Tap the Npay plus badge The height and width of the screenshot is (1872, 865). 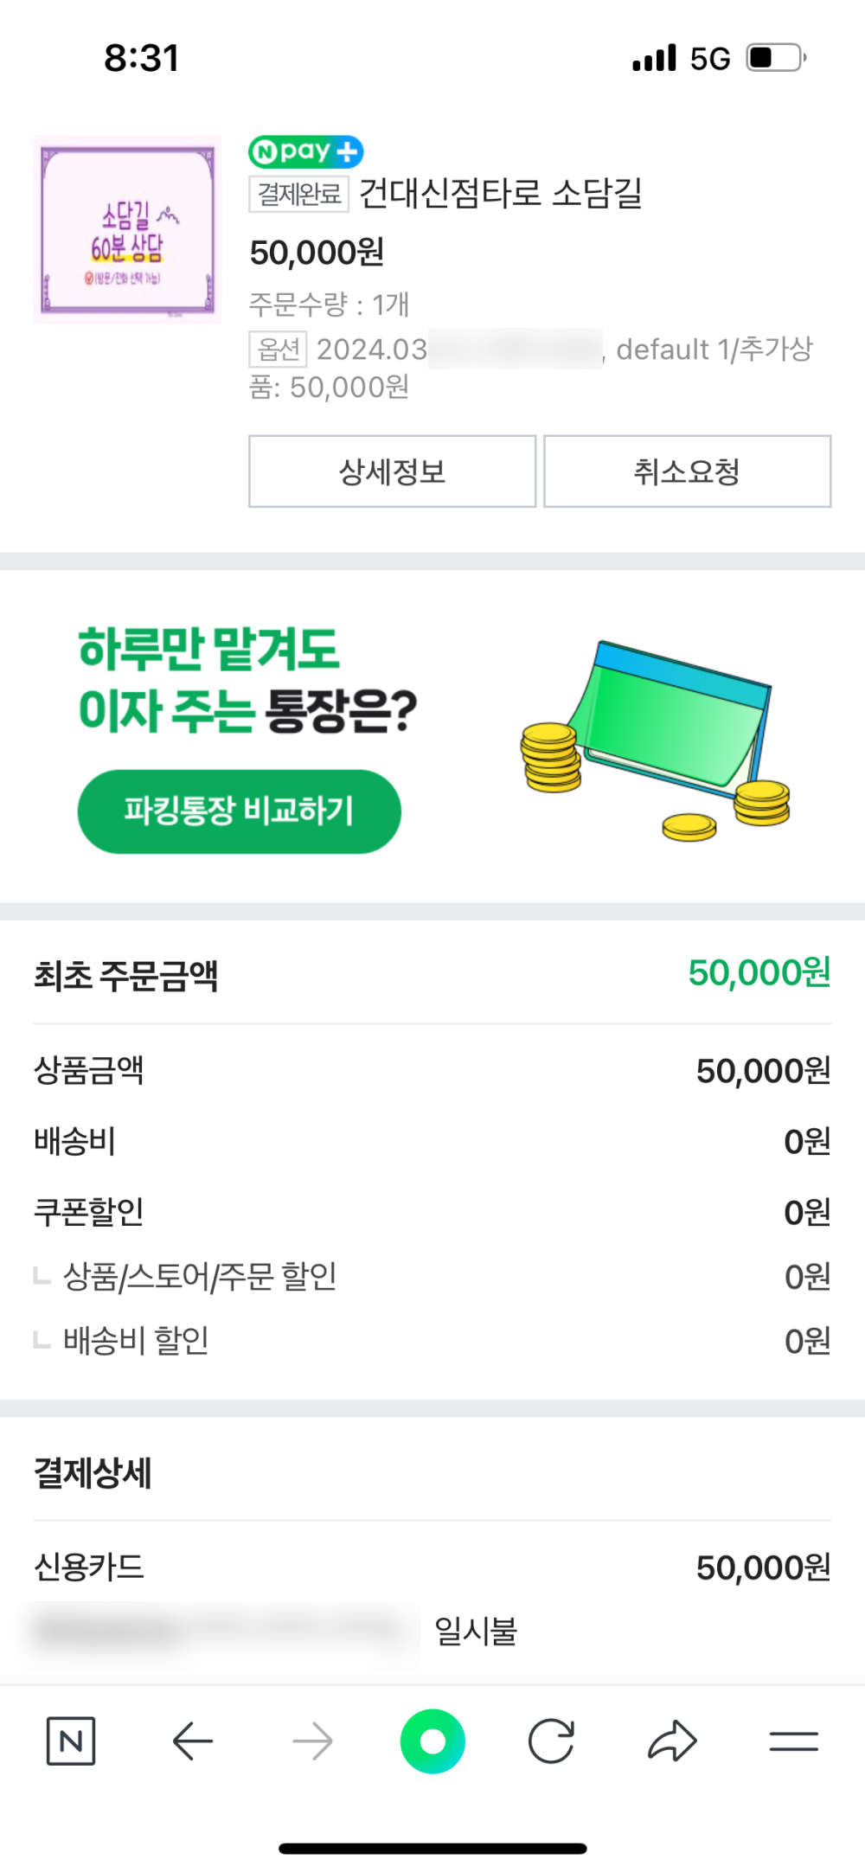click(x=305, y=151)
